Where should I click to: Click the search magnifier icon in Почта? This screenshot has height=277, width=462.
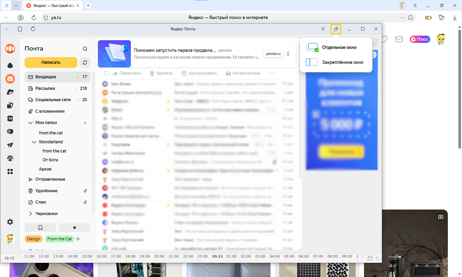[85, 49]
